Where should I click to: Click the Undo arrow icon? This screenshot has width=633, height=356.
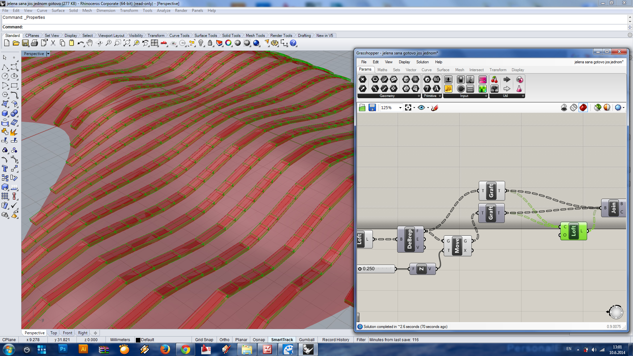[80, 43]
